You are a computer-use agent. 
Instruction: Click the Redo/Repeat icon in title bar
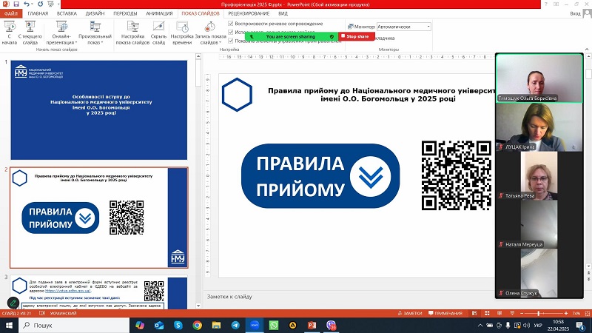[41, 4]
